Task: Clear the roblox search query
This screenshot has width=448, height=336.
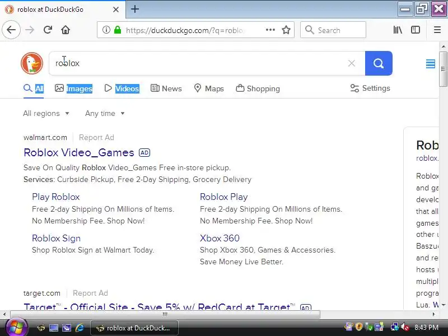Action: [x=352, y=63]
